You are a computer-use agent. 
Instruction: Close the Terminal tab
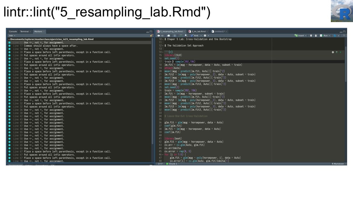tap(30, 32)
